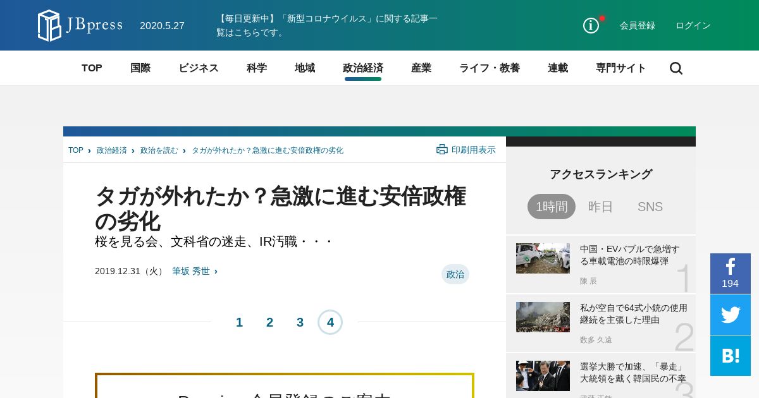Open the 新型コロナウイルス article list notice

point(327,25)
